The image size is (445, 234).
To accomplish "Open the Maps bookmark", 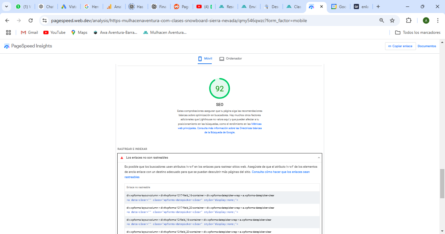I will [x=79, y=32].
